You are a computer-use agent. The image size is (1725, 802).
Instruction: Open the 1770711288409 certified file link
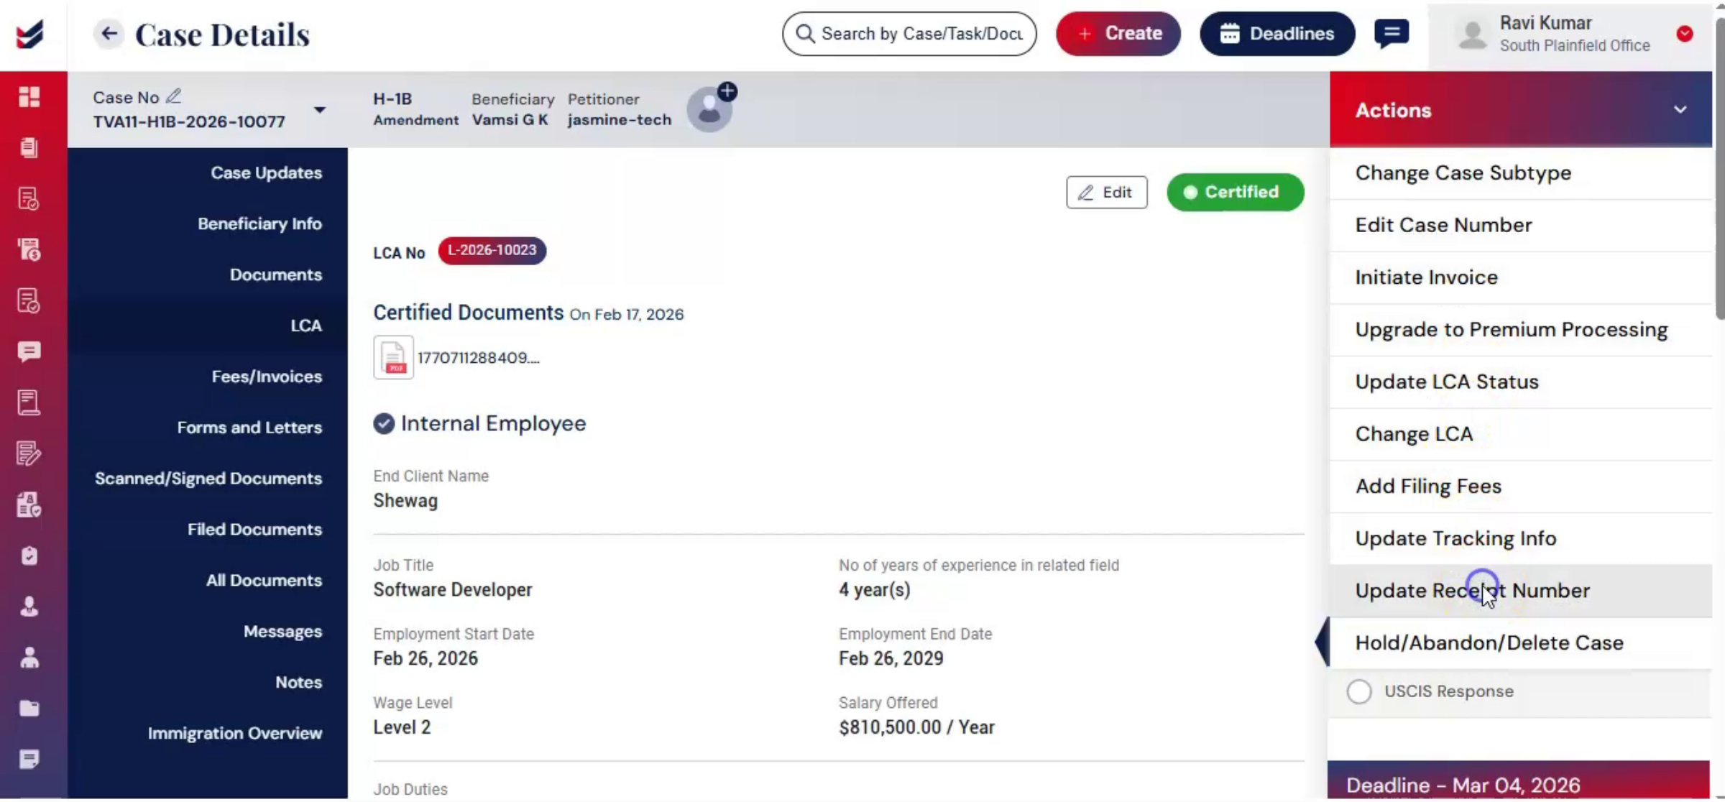pyautogui.click(x=478, y=357)
